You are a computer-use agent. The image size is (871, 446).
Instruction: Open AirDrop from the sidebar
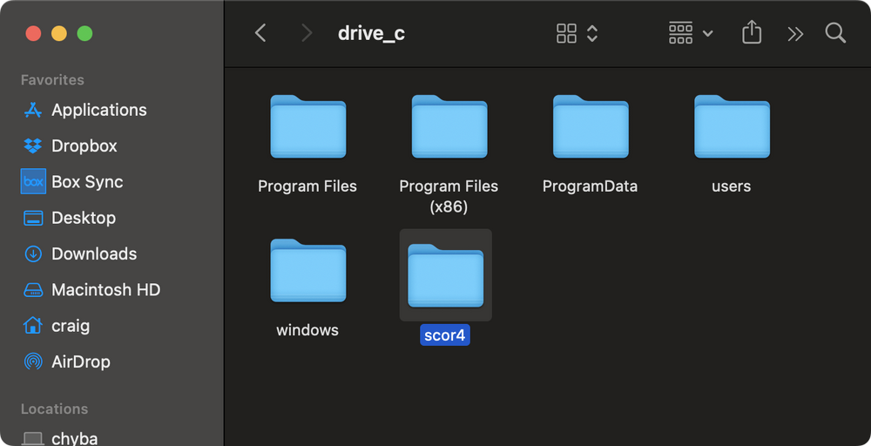80,362
